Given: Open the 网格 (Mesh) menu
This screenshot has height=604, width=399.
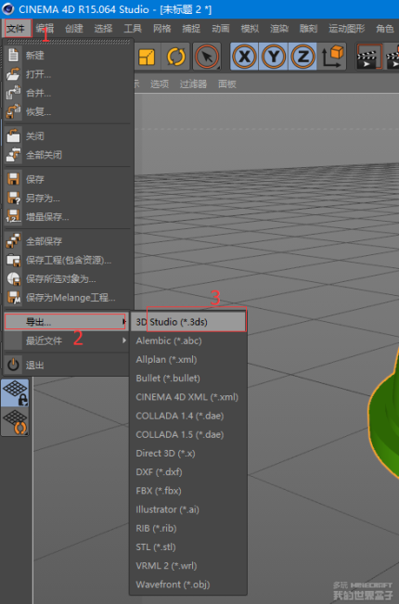Looking at the screenshot, I should click(x=161, y=29).
